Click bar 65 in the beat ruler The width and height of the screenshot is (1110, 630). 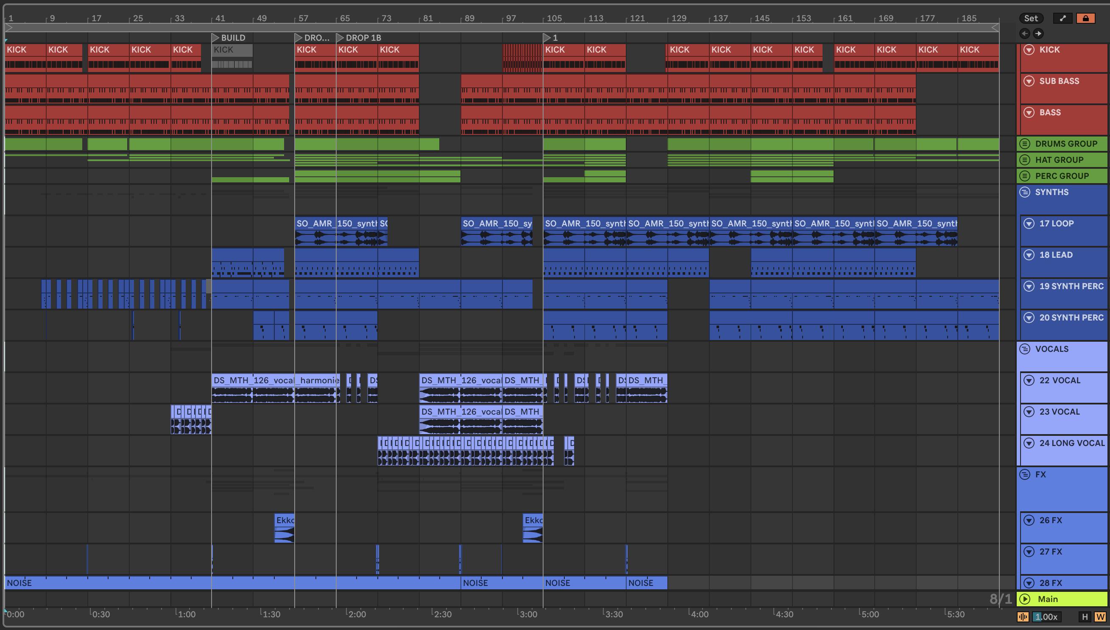click(x=345, y=18)
